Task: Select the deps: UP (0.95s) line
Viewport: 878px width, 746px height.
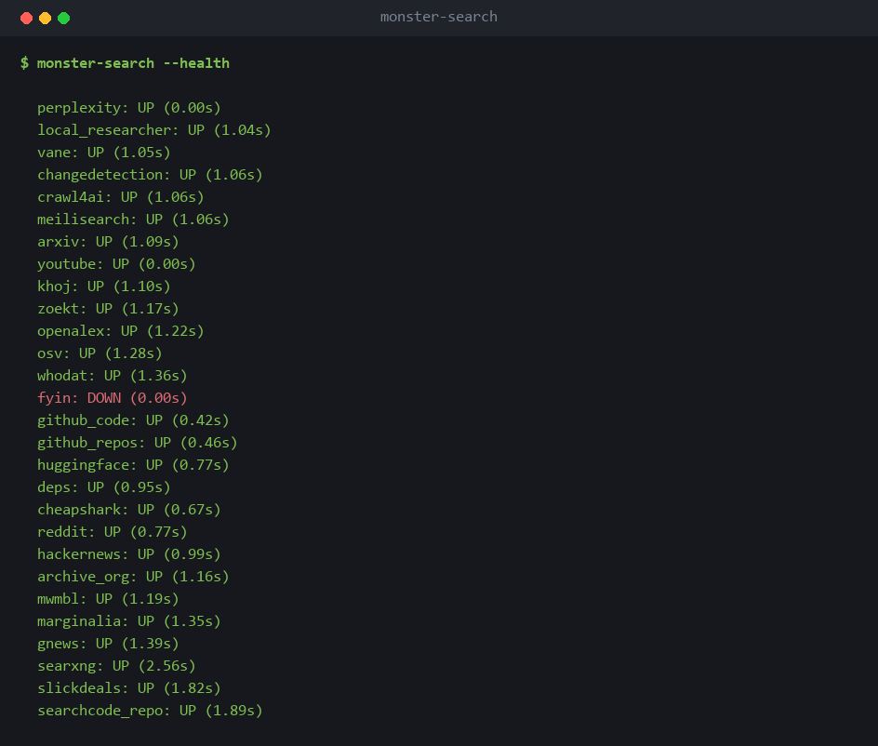Action: point(103,487)
